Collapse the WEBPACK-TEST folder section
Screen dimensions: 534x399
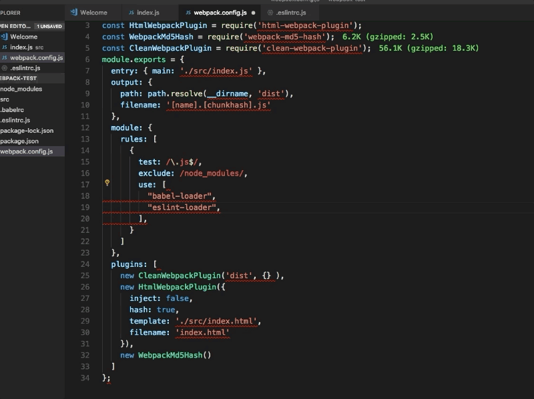(x=32, y=78)
